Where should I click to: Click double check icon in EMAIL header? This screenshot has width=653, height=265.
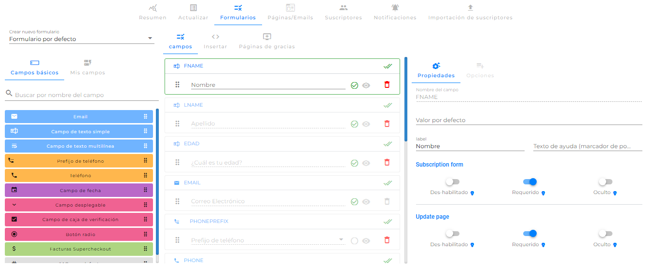[388, 183]
